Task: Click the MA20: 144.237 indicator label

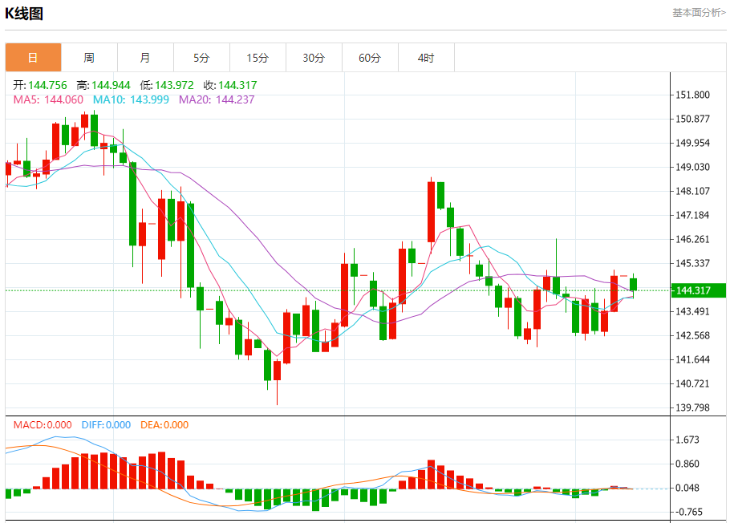Action: (x=217, y=99)
